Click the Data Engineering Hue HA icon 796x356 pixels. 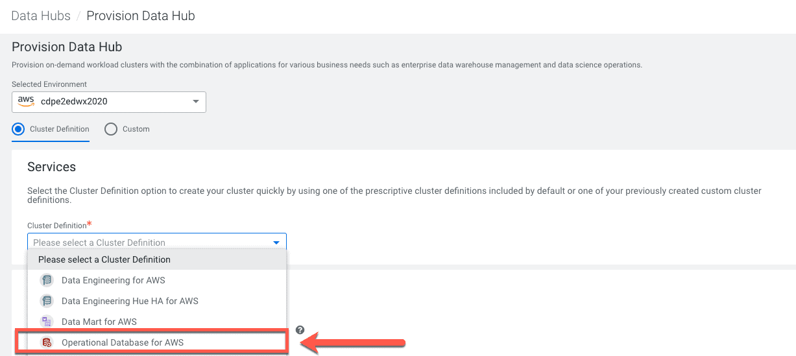tap(46, 301)
